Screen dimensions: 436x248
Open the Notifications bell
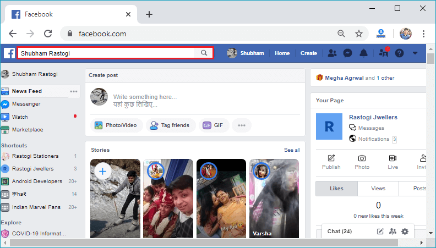coord(363,53)
